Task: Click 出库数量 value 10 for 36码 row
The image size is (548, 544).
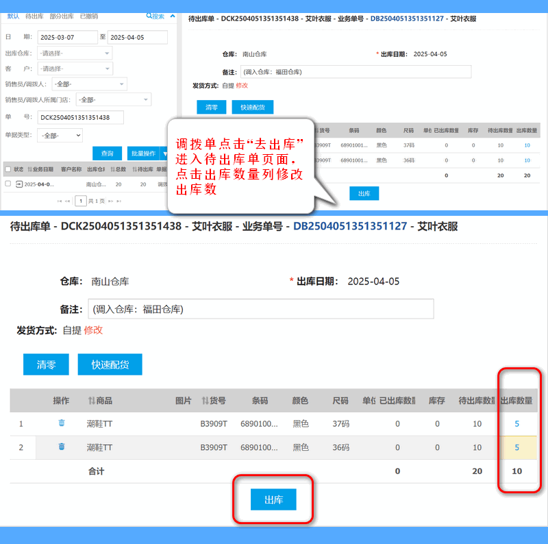Action: (x=527, y=160)
